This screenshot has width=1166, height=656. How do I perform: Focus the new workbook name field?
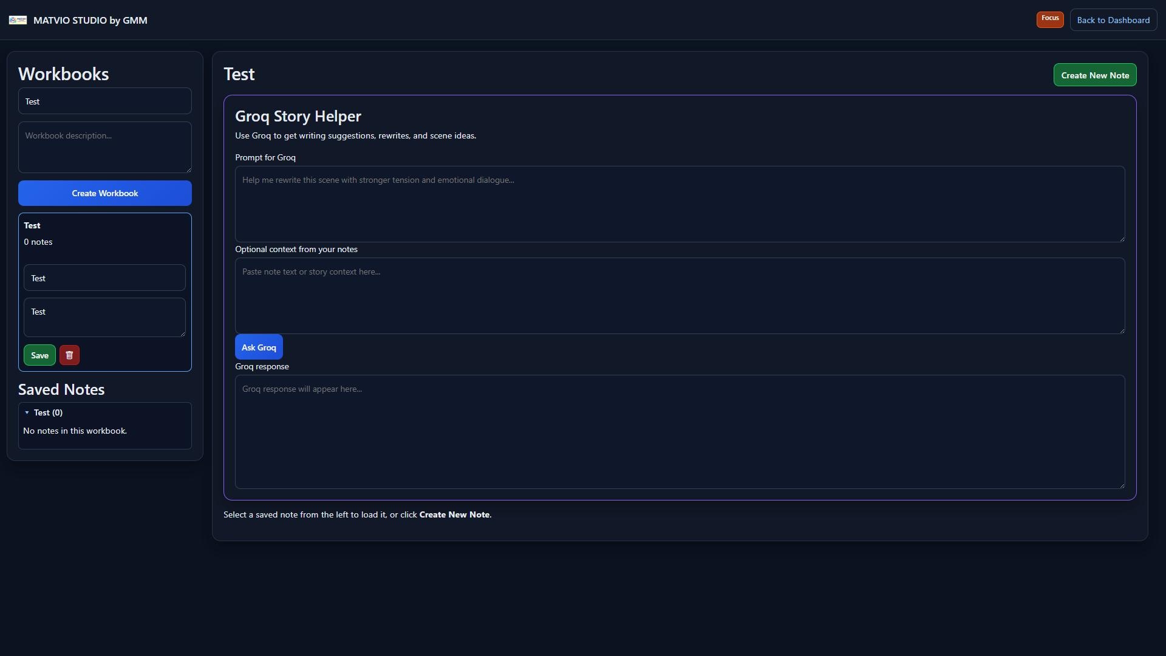click(105, 101)
